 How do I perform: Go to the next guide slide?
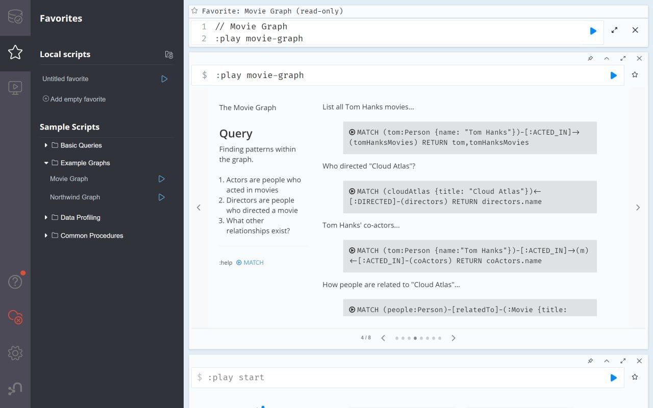tap(453, 338)
